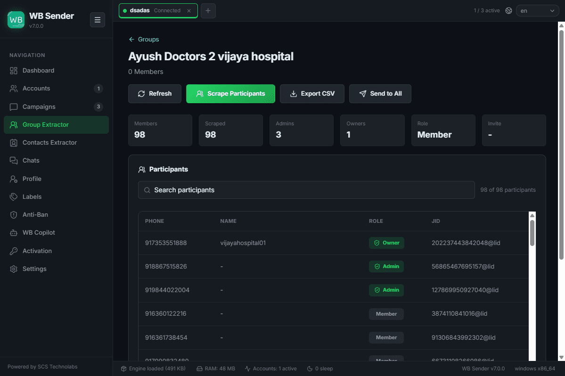The width and height of the screenshot is (565, 376).
Task: Add a new account tab
Action: 208,11
